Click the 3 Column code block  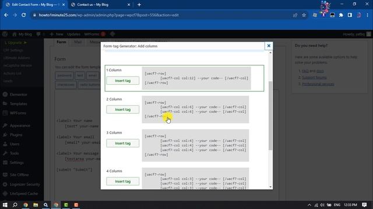pos(195,146)
